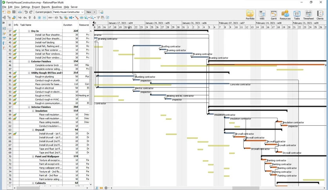328x190 pixels.
Task: Click the Expand all subtasks icon
Action: [39, 18]
